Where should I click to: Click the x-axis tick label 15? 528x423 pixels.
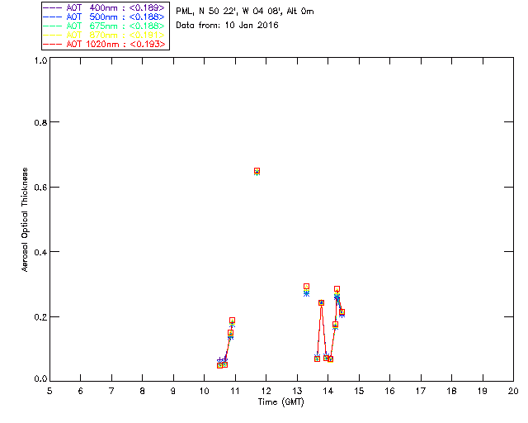[x=359, y=391]
